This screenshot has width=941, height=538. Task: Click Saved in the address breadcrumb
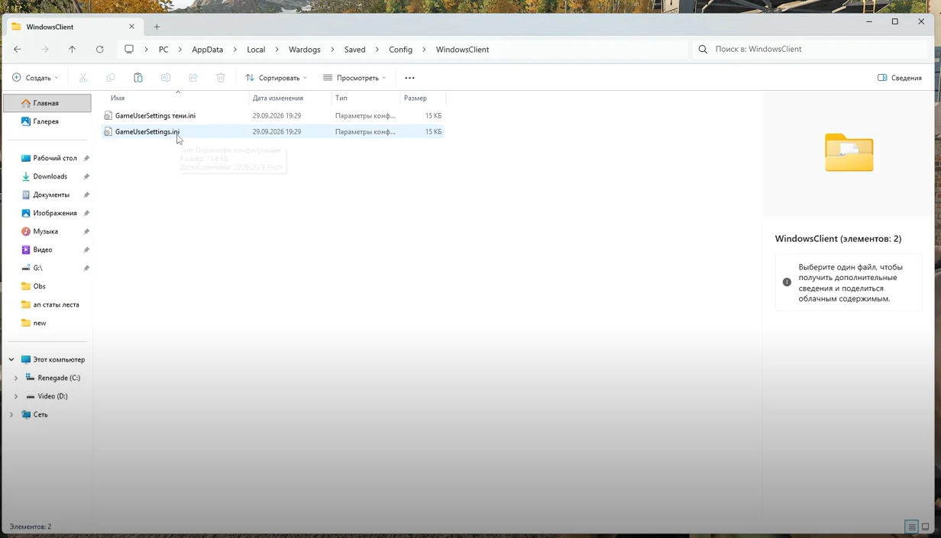(x=354, y=50)
